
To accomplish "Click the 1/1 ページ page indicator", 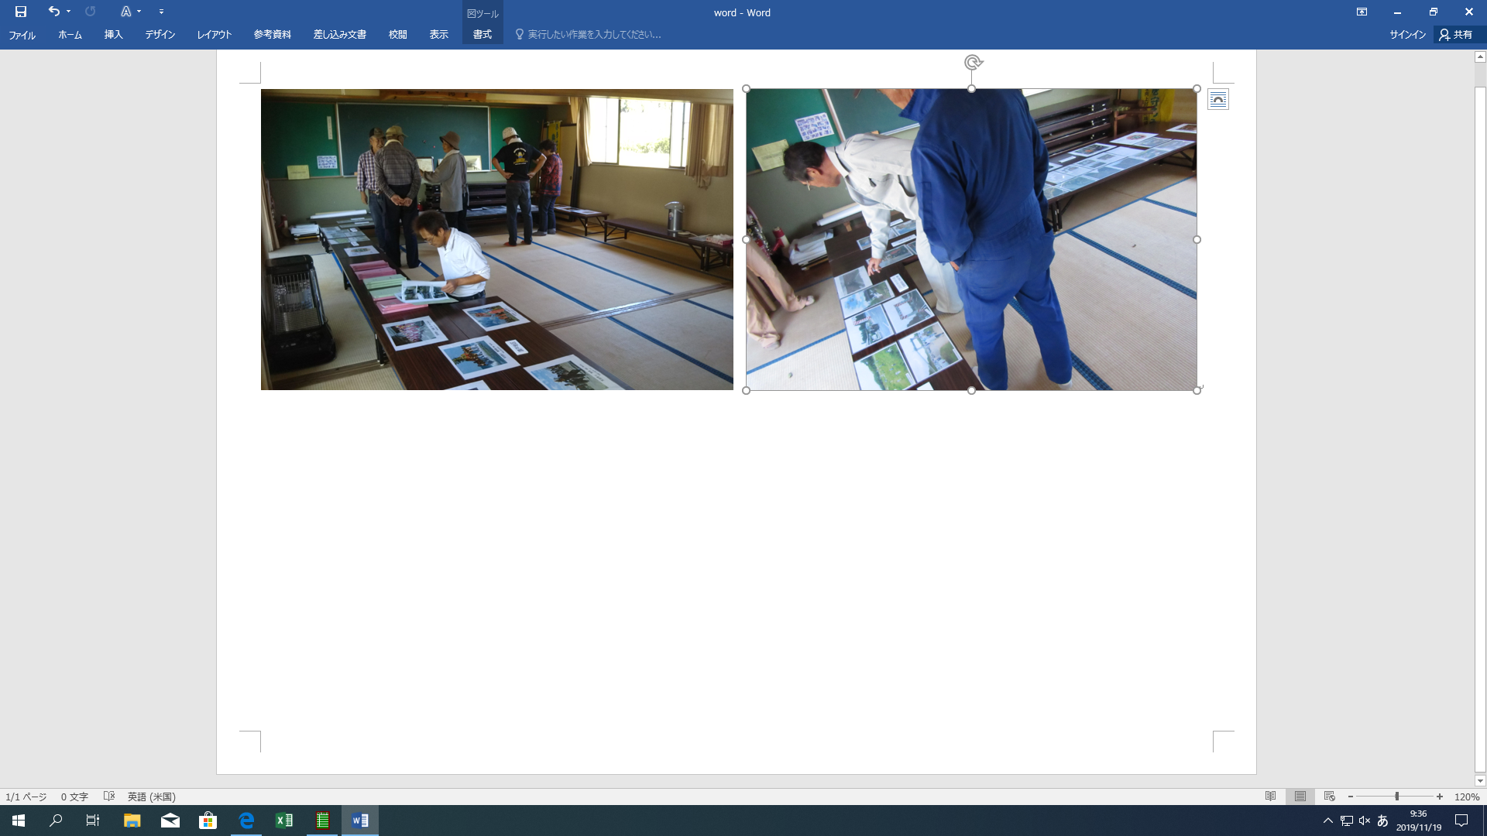I will click(x=26, y=797).
